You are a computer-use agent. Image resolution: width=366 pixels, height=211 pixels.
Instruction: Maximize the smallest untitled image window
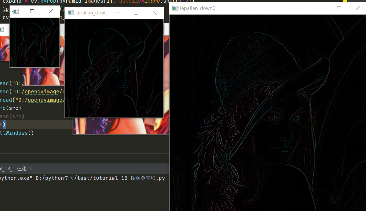tap(32, 11)
